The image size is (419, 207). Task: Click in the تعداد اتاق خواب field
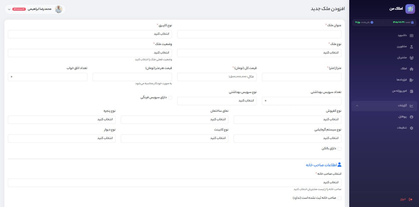47,77
